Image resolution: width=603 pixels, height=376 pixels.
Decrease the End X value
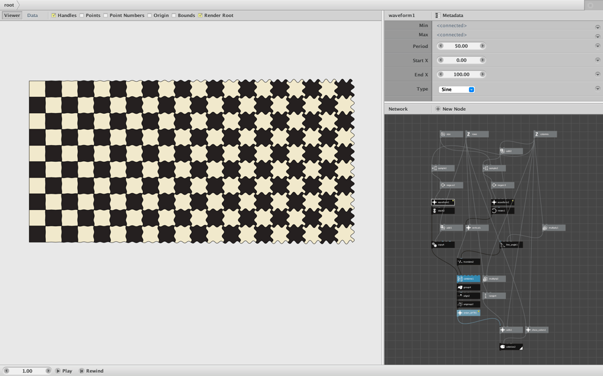[x=441, y=75]
